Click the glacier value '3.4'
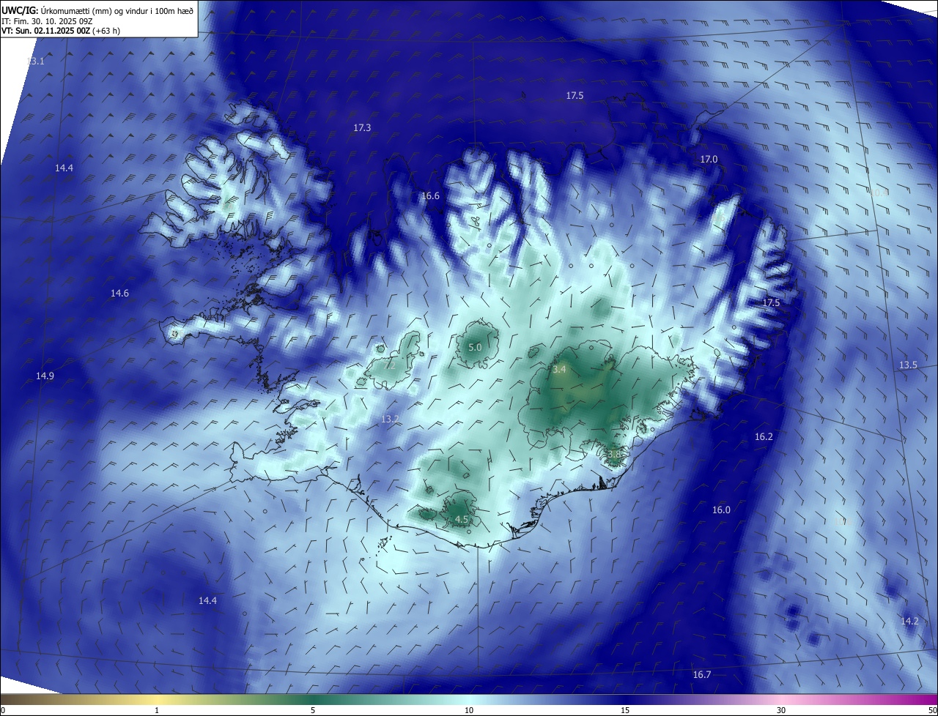Screen dimensions: 938x716 coord(559,370)
